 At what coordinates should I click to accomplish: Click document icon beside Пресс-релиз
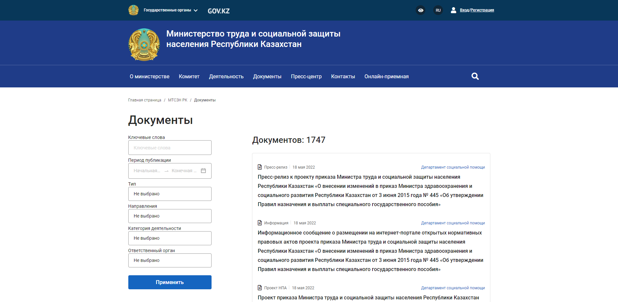point(260,167)
